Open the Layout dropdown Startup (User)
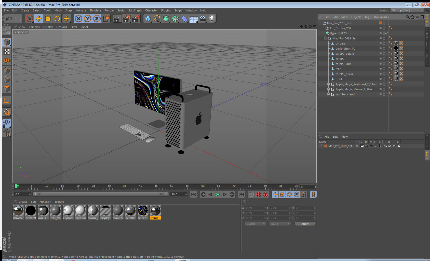This screenshot has width=430, height=261. tap(407, 10)
